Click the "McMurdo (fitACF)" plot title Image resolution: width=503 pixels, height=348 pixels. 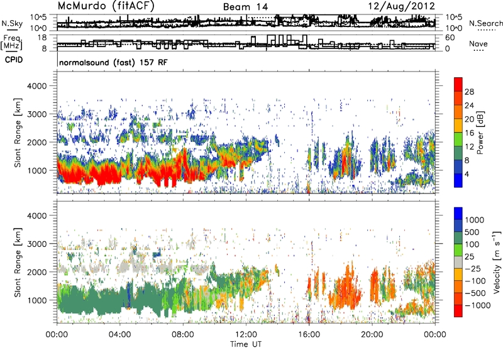click(x=106, y=6)
